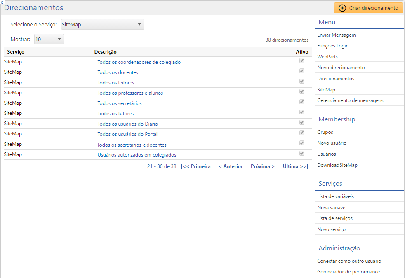Screen dimensions: 405x278
Task: Toggle Ativo checkbox for Usuários autorizados em colegiados
Action: 302,154
